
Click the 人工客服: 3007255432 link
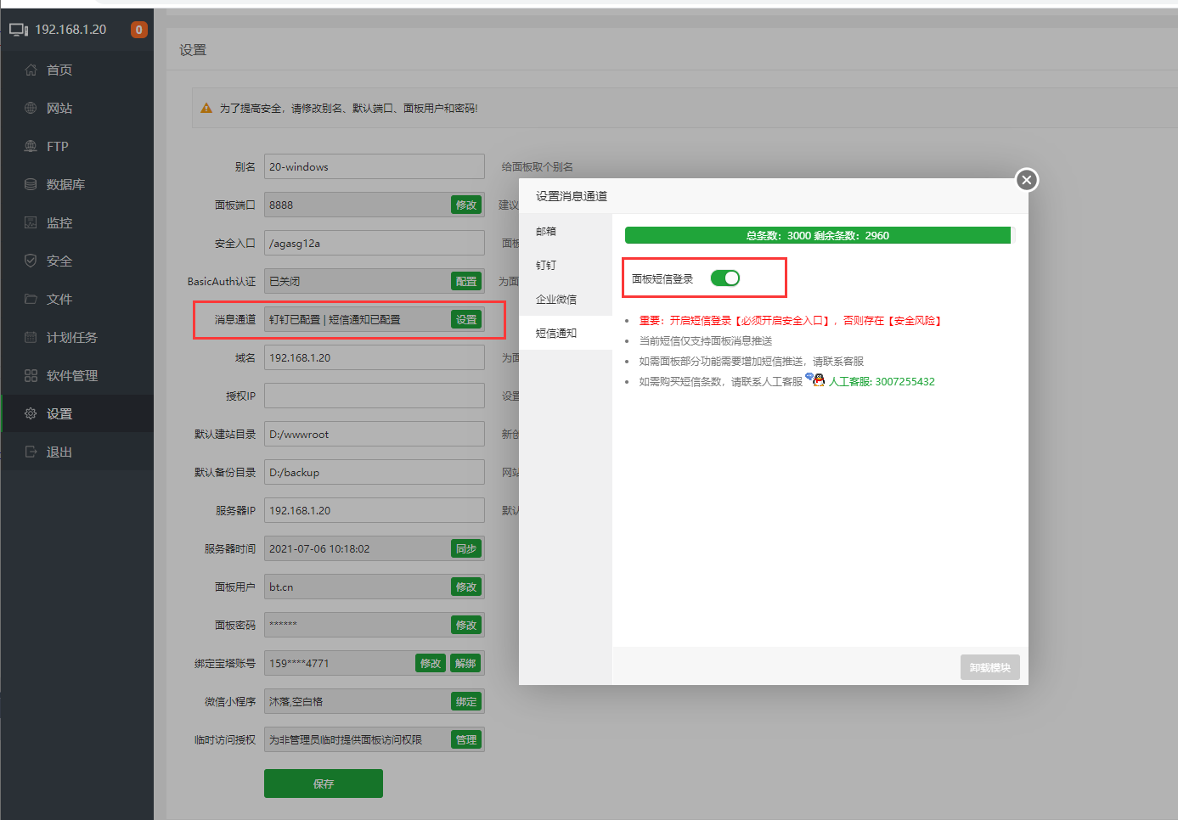(x=882, y=382)
